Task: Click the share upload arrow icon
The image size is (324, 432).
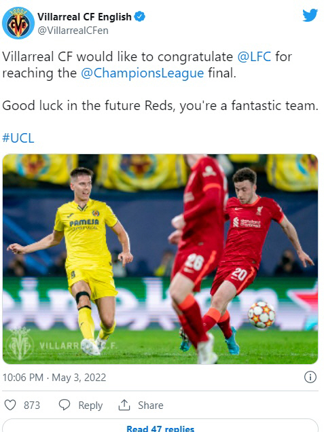Action: click(x=124, y=405)
